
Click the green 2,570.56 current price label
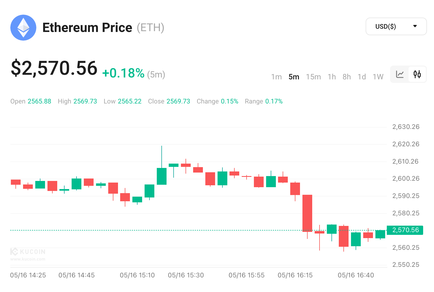tap(405, 230)
